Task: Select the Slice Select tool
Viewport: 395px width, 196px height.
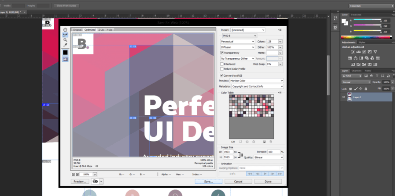Action: [65, 35]
